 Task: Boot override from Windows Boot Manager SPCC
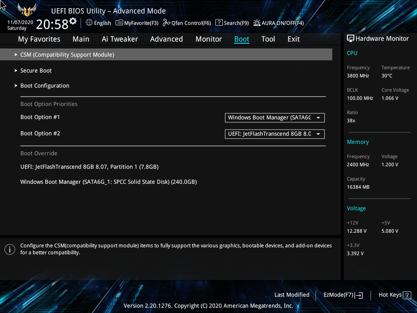pos(108,182)
